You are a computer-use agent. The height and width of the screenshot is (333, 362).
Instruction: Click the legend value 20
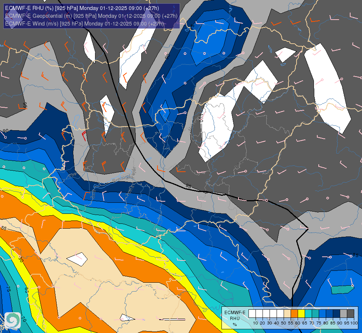click(x=263, y=323)
